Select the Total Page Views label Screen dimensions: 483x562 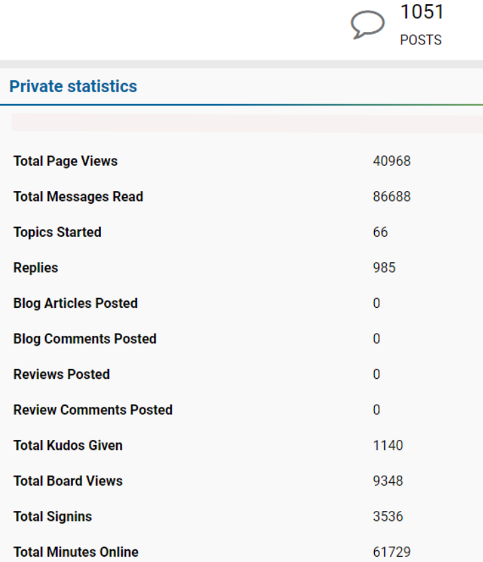(65, 161)
